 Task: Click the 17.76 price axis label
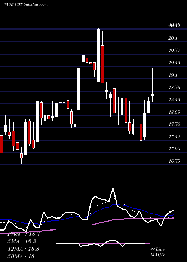pyautogui.click(x=174, y=124)
